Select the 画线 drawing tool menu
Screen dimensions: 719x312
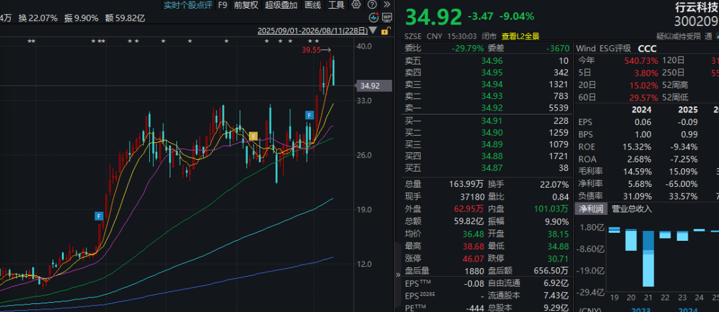[312, 5]
